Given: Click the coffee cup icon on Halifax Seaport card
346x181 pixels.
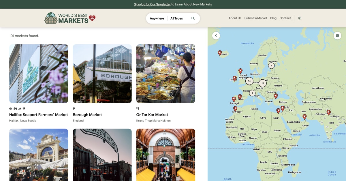Looking at the screenshot, I should [11, 109].
